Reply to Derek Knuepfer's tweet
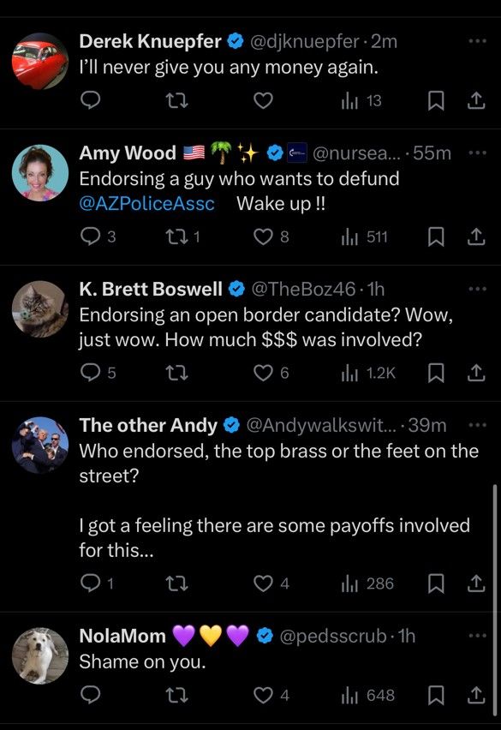The image size is (501, 730). coord(90,100)
